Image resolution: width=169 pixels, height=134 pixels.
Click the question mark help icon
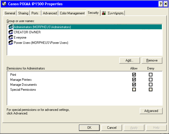point(161,4)
